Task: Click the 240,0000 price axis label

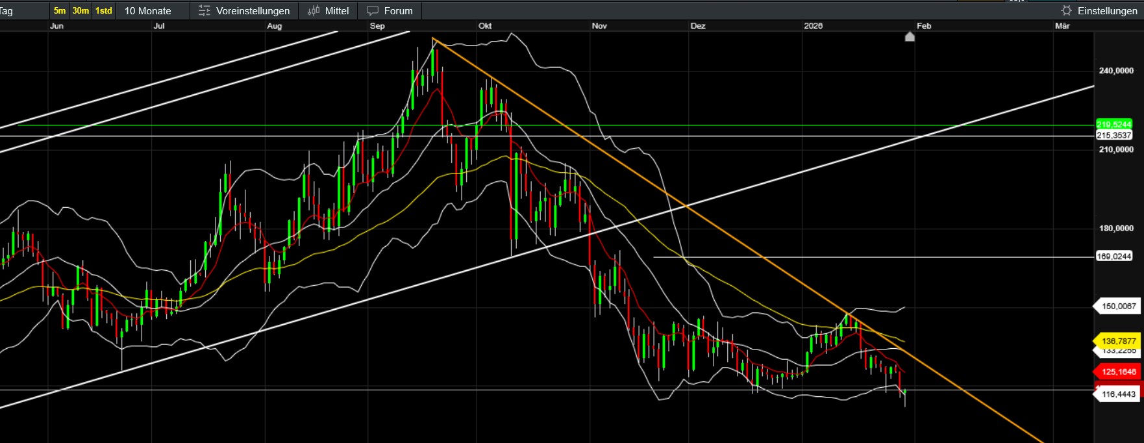Action: 1116,71
